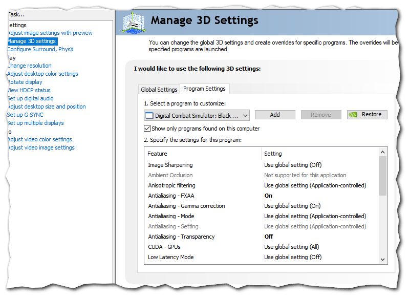Viewport: 410px width, 298px height.
Task: Open 'Configure Surround, PhysX' page
Action: tap(40, 49)
